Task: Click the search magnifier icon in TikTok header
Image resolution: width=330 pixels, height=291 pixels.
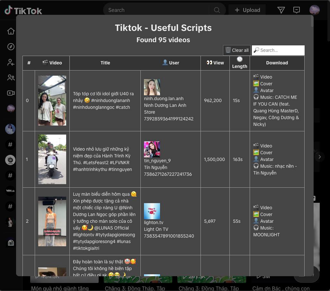Action: click(217, 10)
